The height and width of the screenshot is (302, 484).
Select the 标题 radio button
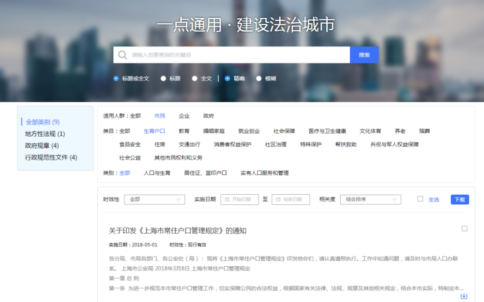(164, 78)
